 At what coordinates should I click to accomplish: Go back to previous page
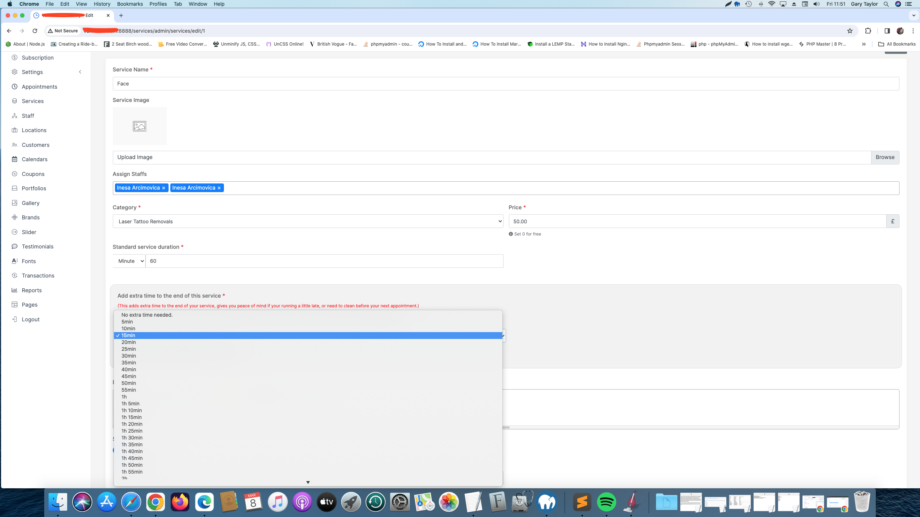pos(9,31)
